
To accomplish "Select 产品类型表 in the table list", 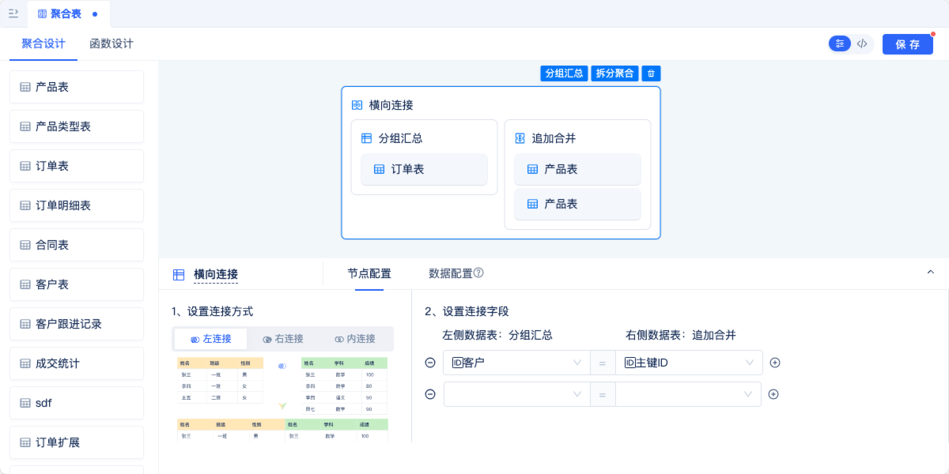I will [77, 126].
